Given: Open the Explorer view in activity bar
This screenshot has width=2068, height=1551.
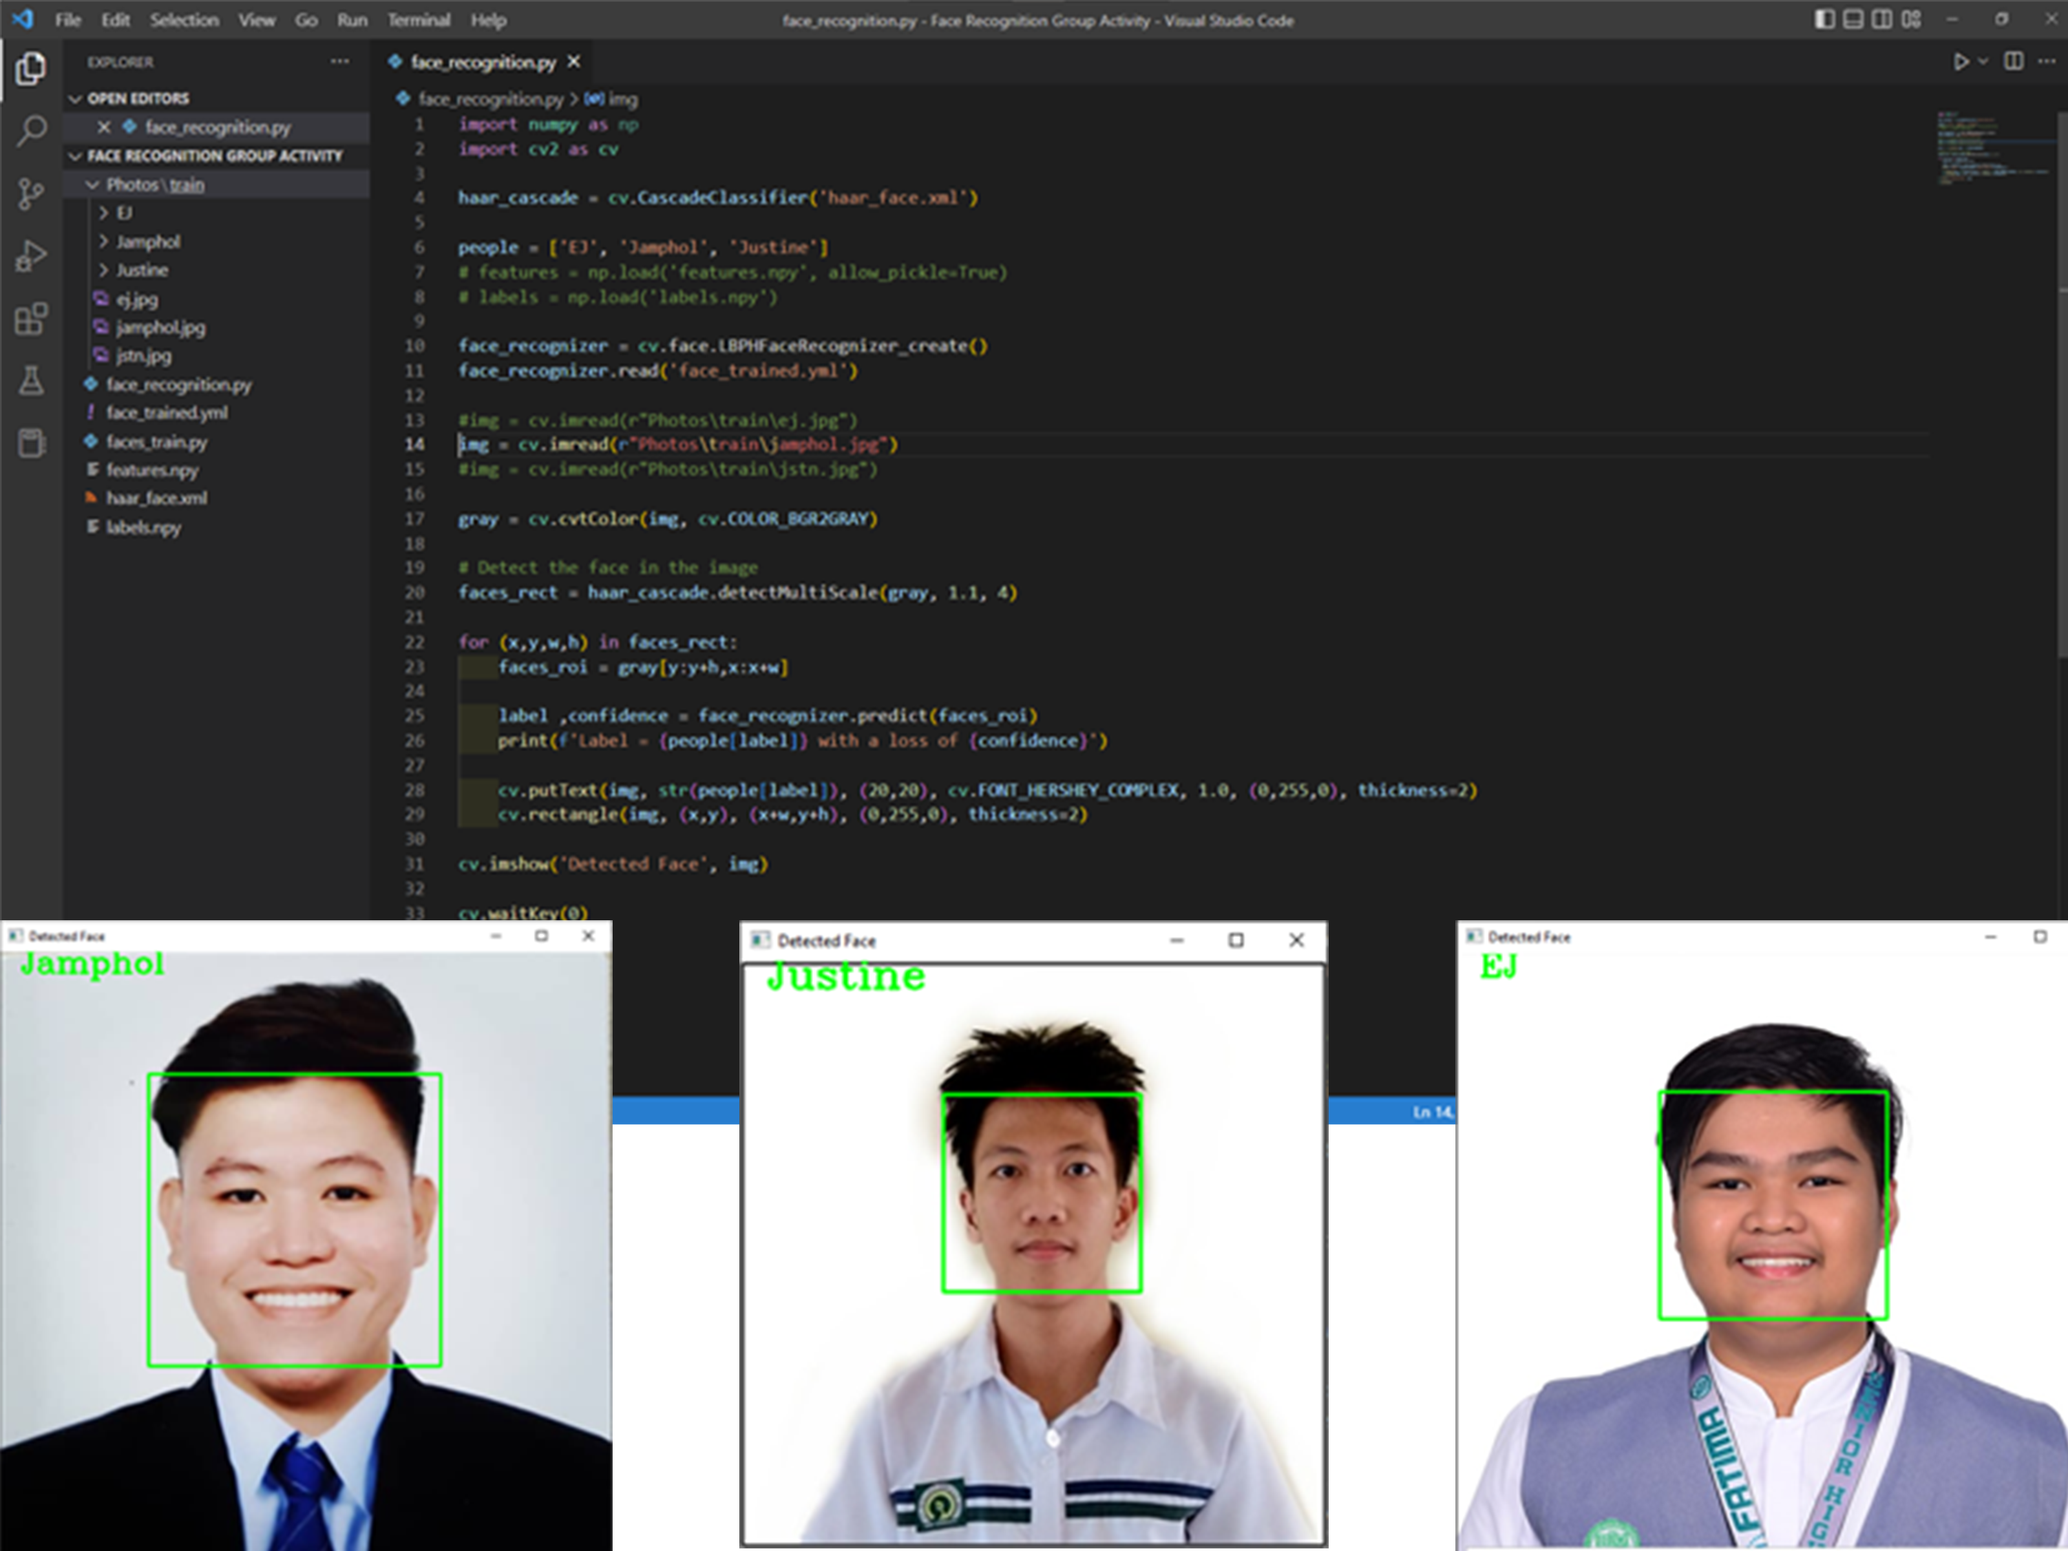Looking at the screenshot, I should pos(31,69).
